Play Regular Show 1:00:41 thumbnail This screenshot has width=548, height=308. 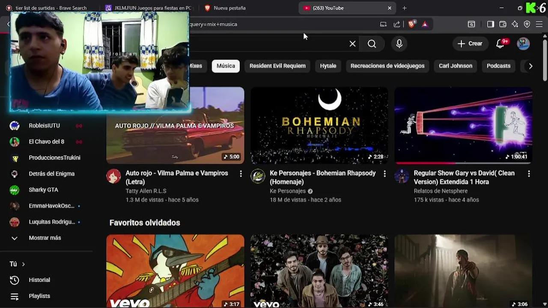tap(463, 125)
